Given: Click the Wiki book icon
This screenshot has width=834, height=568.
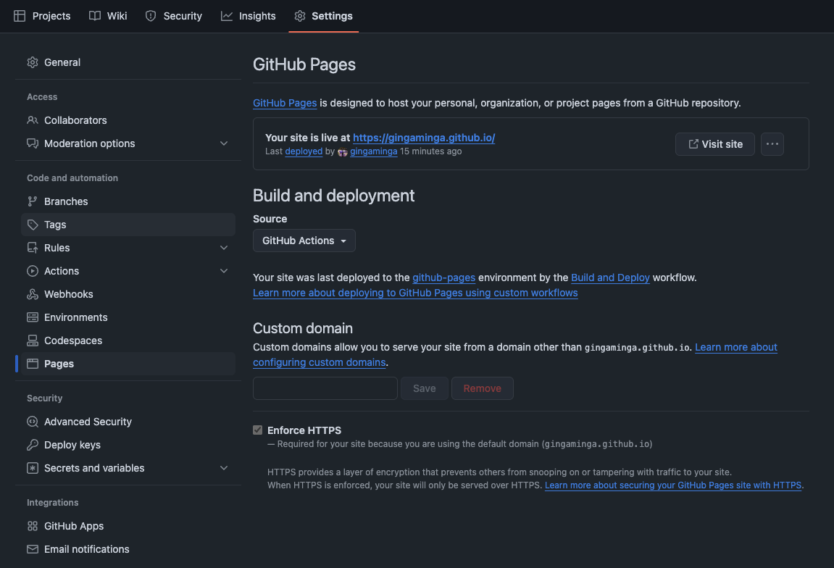Looking at the screenshot, I should [x=95, y=16].
